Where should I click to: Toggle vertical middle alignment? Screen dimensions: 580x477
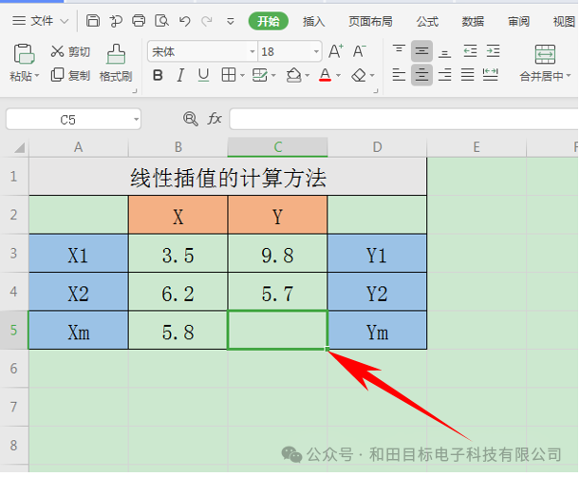click(421, 50)
